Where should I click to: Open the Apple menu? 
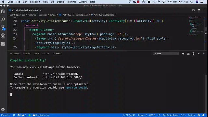[3, 2]
